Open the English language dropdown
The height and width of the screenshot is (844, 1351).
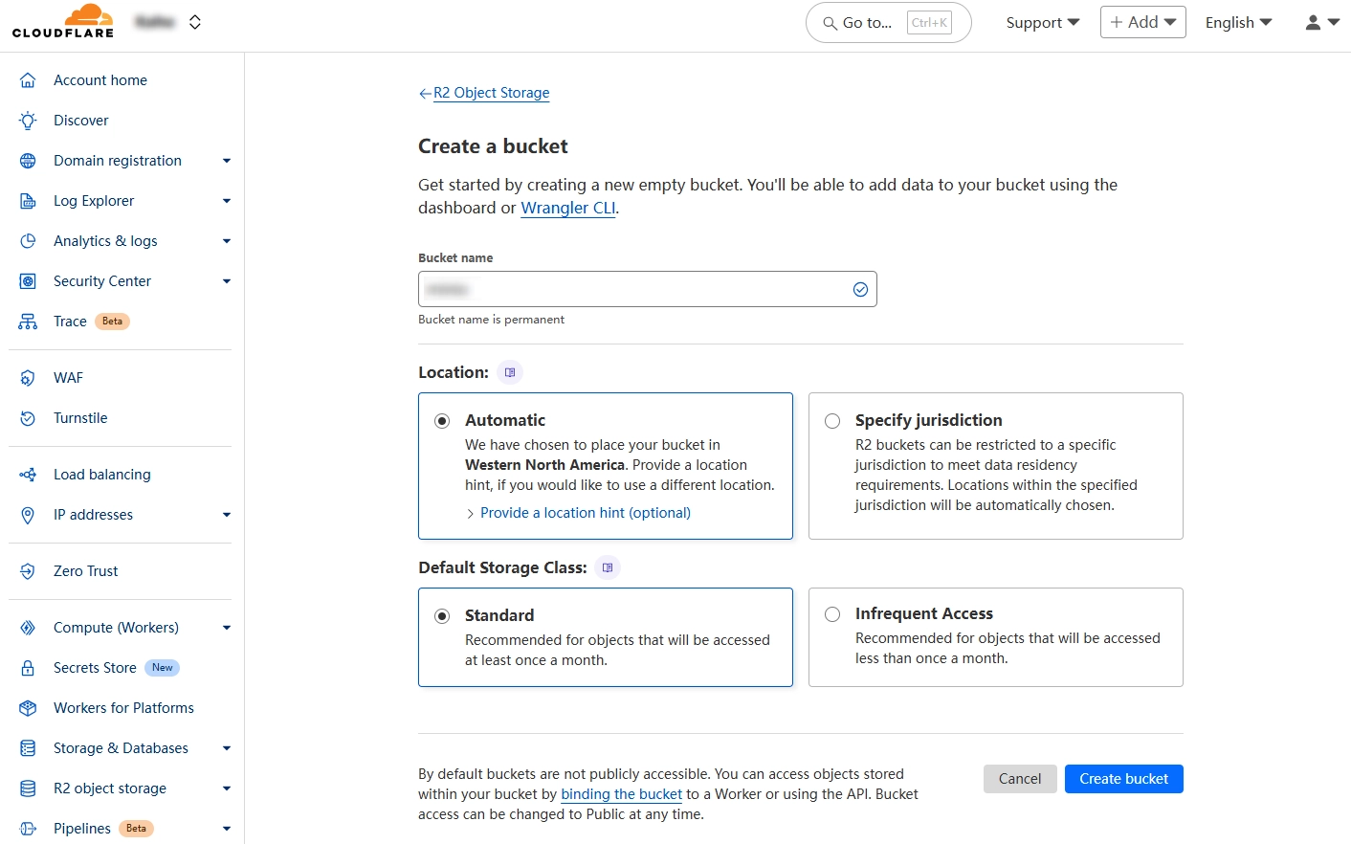click(1237, 22)
